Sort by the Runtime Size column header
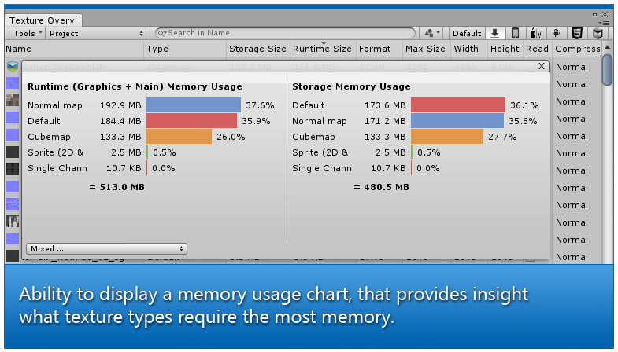This screenshot has height=352, width=618. click(x=322, y=49)
